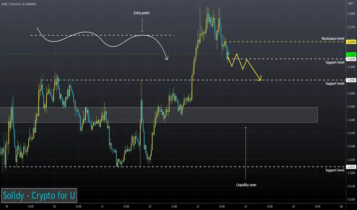Click date label 25 on time axis
The image size is (357, 210).
coord(293,206)
